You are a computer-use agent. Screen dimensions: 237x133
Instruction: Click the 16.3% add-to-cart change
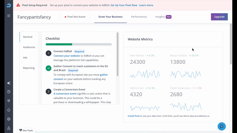[x=150, y=88]
